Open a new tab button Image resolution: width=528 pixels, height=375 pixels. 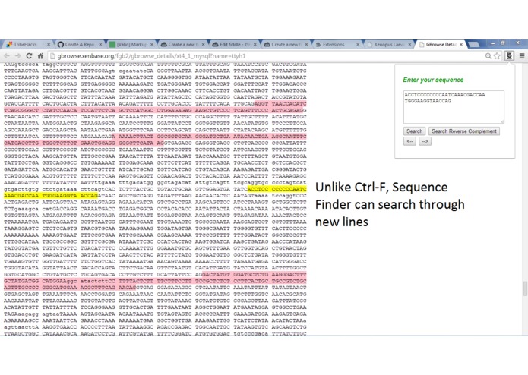tap(474, 44)
